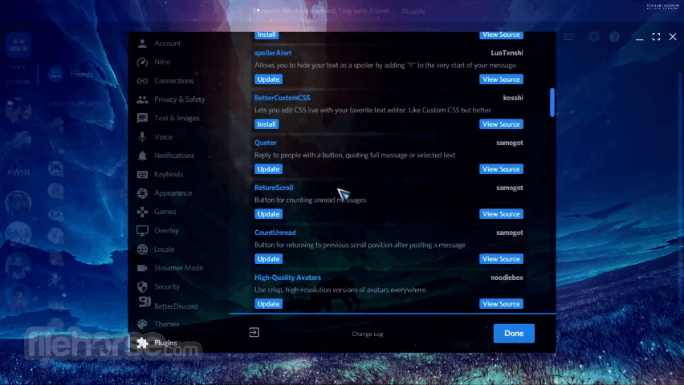View Source of CountUnread plugin
This screenshot has width=684, height=385.
point(501,259)
